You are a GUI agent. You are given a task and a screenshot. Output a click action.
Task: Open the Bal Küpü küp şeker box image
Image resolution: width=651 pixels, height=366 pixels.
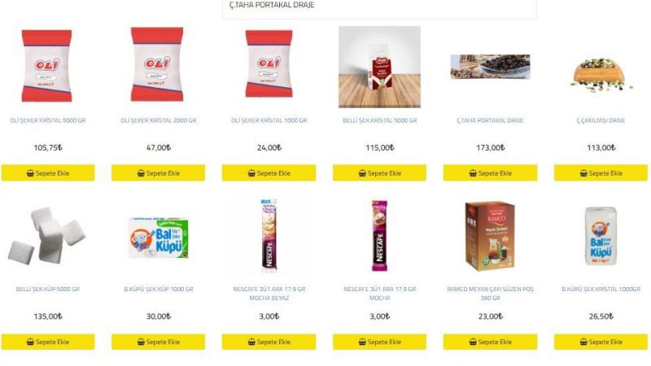point(158,237)
